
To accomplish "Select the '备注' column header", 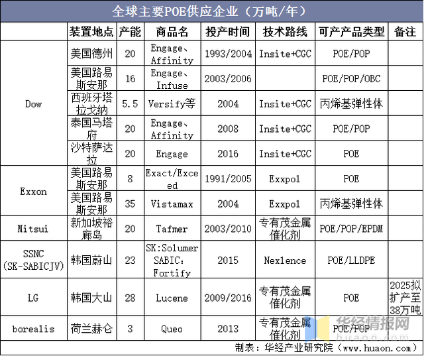I will click(x=405, y=32).
